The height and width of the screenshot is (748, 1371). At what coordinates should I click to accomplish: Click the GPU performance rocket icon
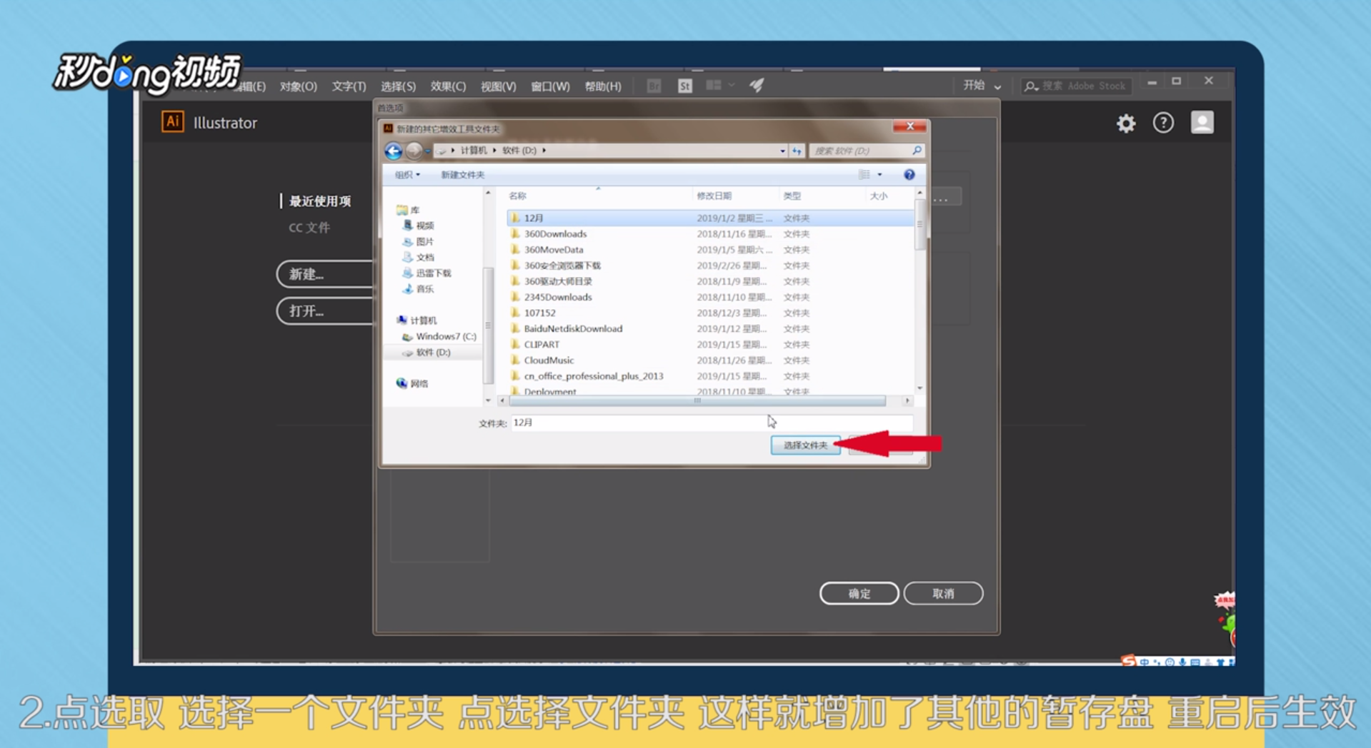757,86
